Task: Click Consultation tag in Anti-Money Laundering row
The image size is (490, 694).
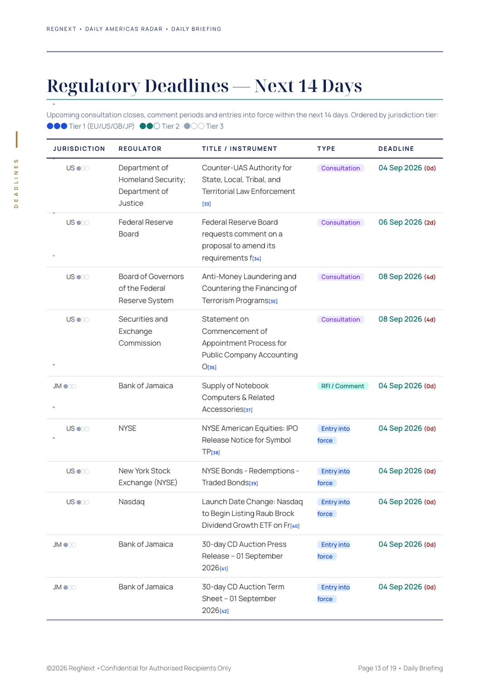Action: coord(341,277)
